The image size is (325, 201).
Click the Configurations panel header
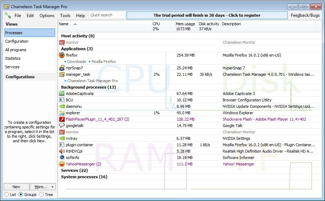(30, 76)
